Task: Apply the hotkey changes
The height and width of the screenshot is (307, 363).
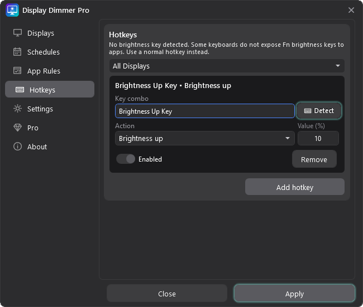Action: [294, 294]
